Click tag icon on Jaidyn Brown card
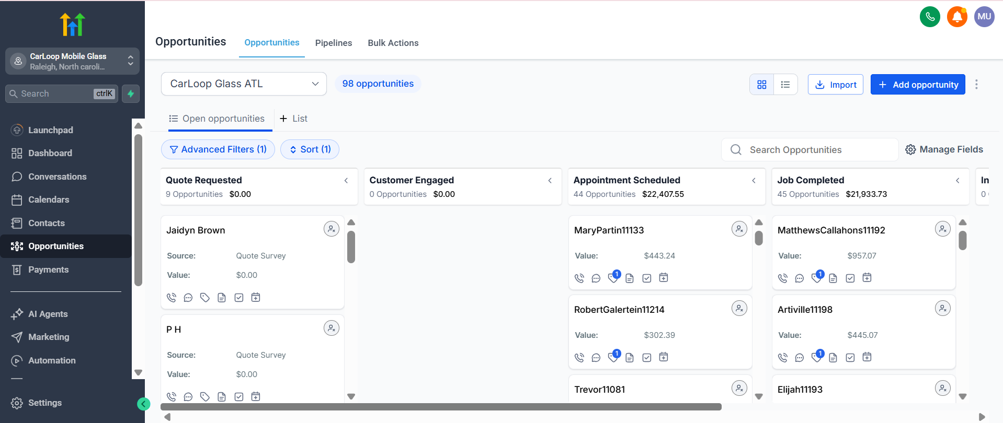The image size is (1003, 423). [x=205, y=298]
